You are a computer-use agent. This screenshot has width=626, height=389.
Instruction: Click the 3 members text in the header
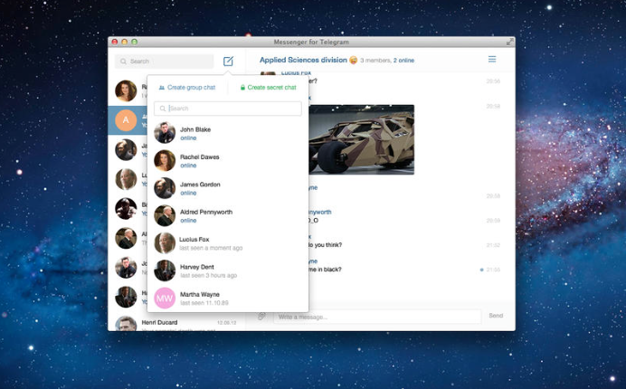[x=375, y=61]
